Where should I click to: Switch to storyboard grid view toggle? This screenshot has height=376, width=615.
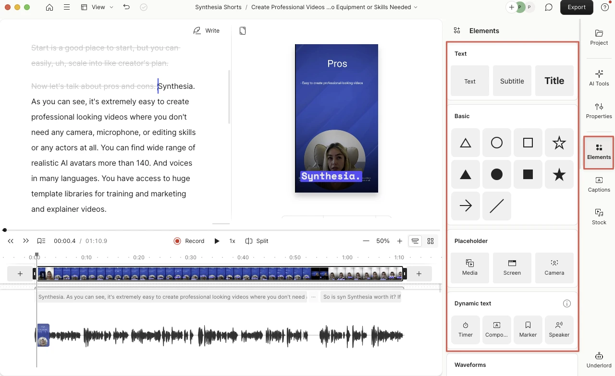(430, 241)
